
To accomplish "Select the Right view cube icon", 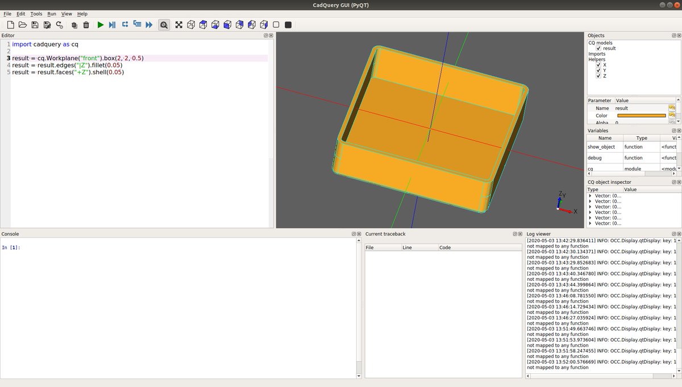I will click(264, 25).
